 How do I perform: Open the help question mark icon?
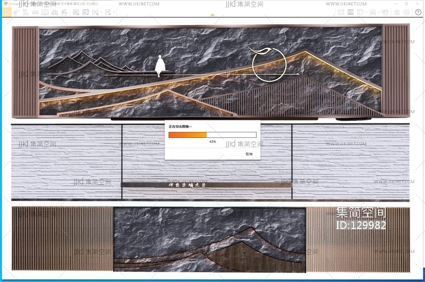(418, 12)
